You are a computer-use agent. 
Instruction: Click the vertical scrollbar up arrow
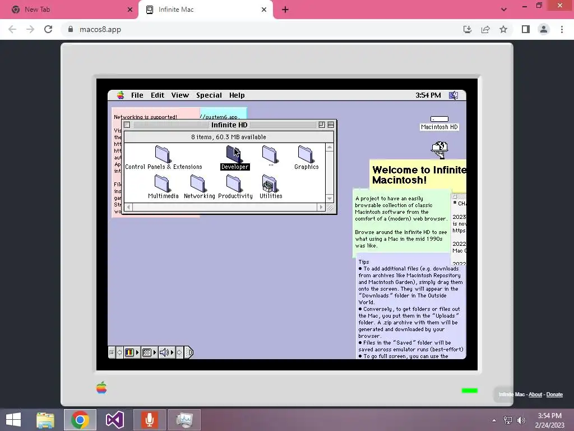(330, 148)
